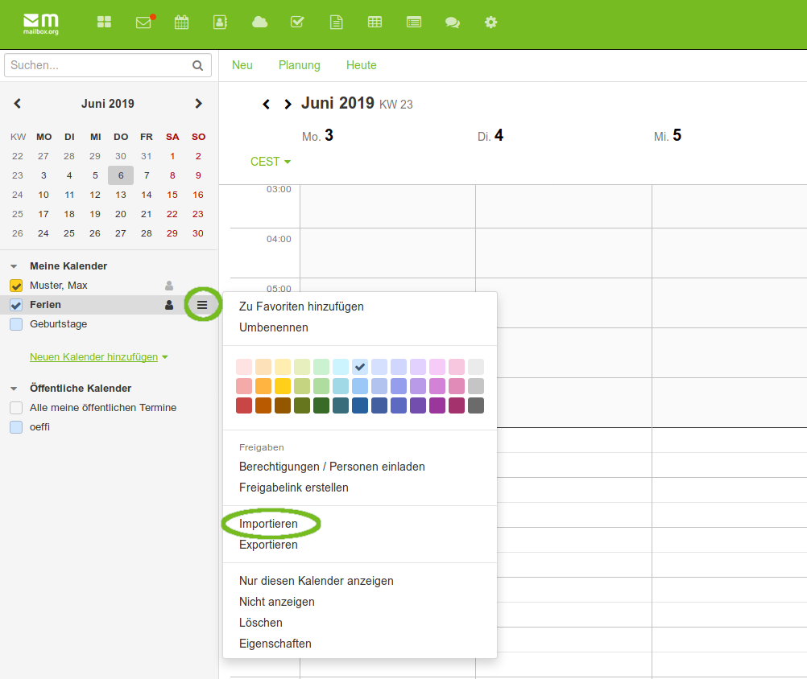Choose Nur diesen Kalender anzeigen
Viewport: 807px width, 679px height.
316,581
